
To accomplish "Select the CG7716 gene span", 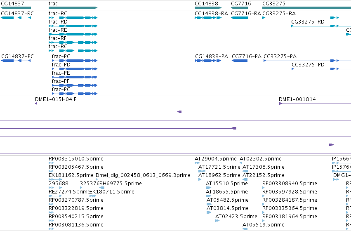I will pyautogui.click(x=239, y=8).
